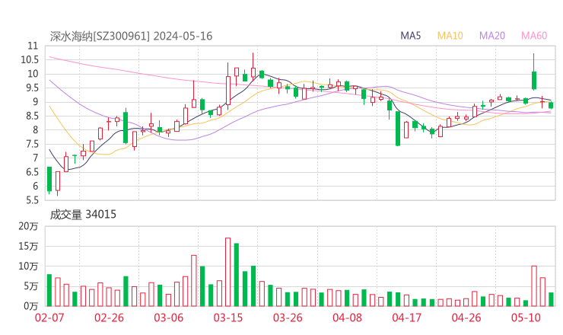Select the tallest red volume bar near 03-15

[x=228, y=272]
